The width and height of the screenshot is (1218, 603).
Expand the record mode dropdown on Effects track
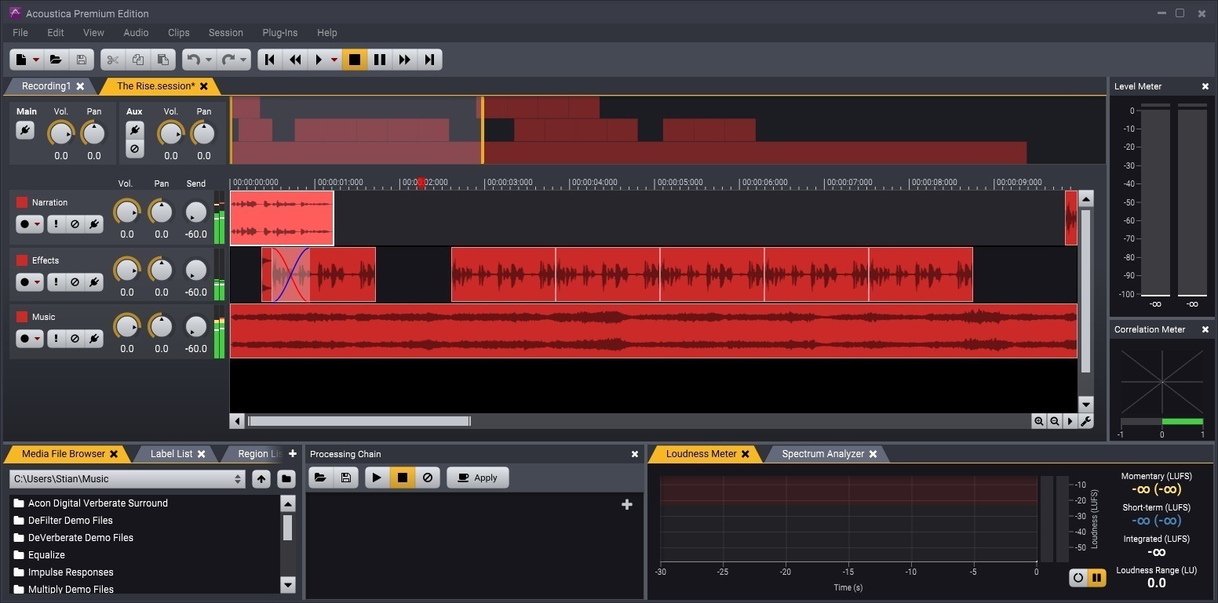tap(36, 282)
